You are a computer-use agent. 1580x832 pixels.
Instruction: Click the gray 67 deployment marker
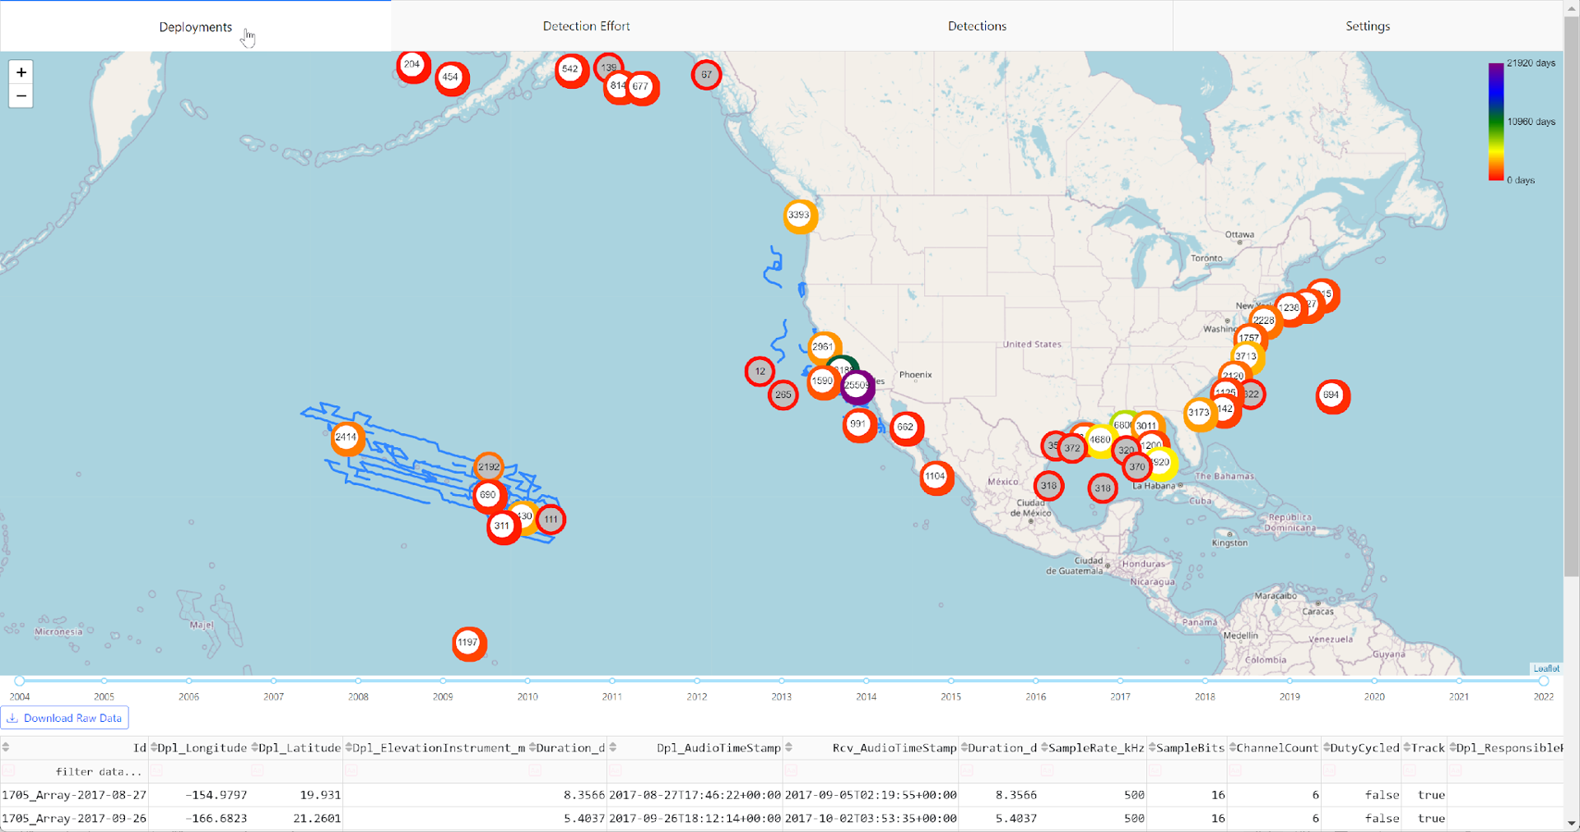coord(706,75)
